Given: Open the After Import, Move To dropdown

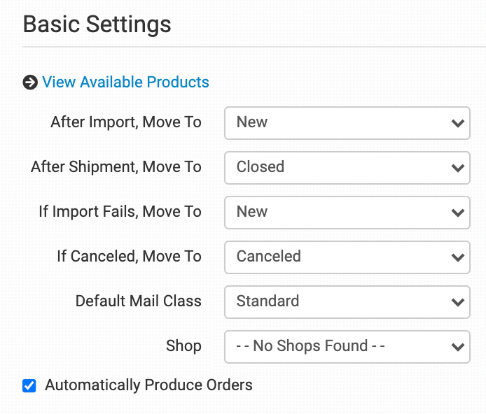Looking at the screenshot, I should point(347,123).
